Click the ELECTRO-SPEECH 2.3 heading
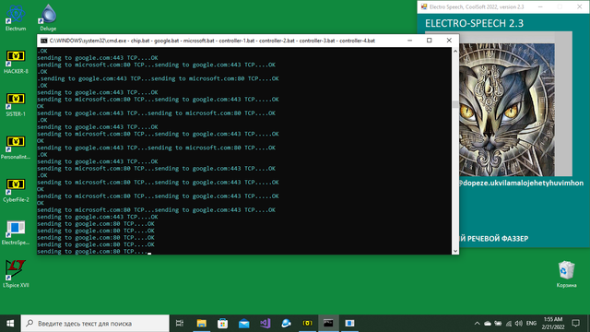Viewport: 590px width, 332px height. [x=474, y=23]
